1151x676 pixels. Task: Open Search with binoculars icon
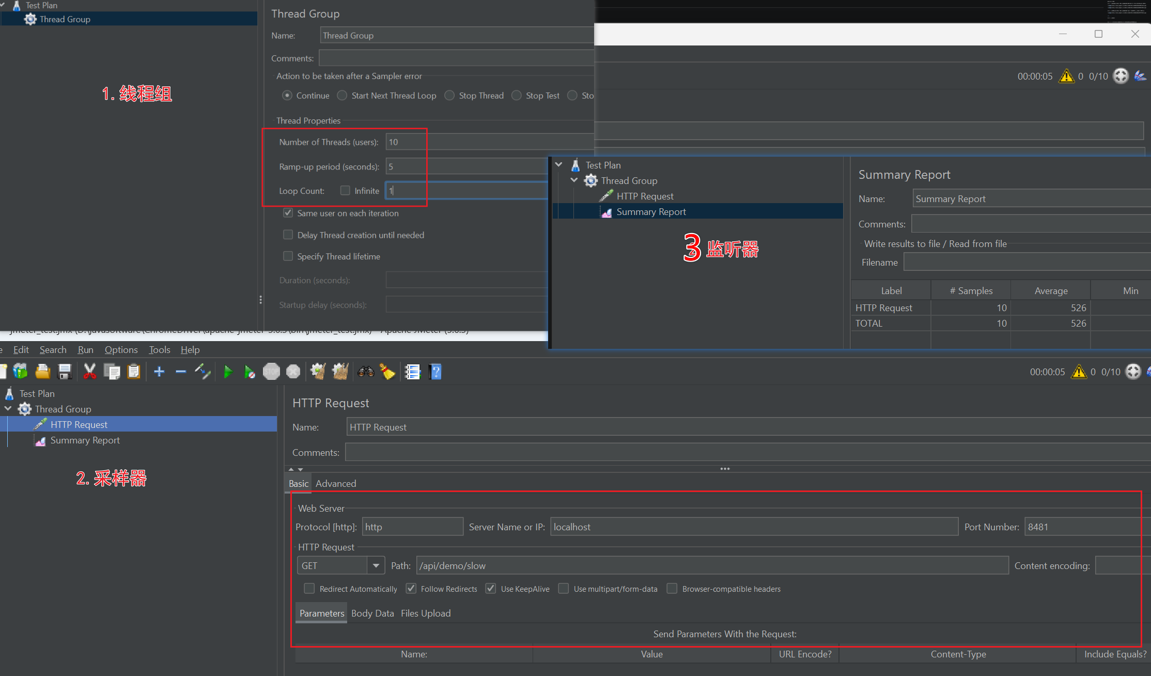(x=366, y=372)
